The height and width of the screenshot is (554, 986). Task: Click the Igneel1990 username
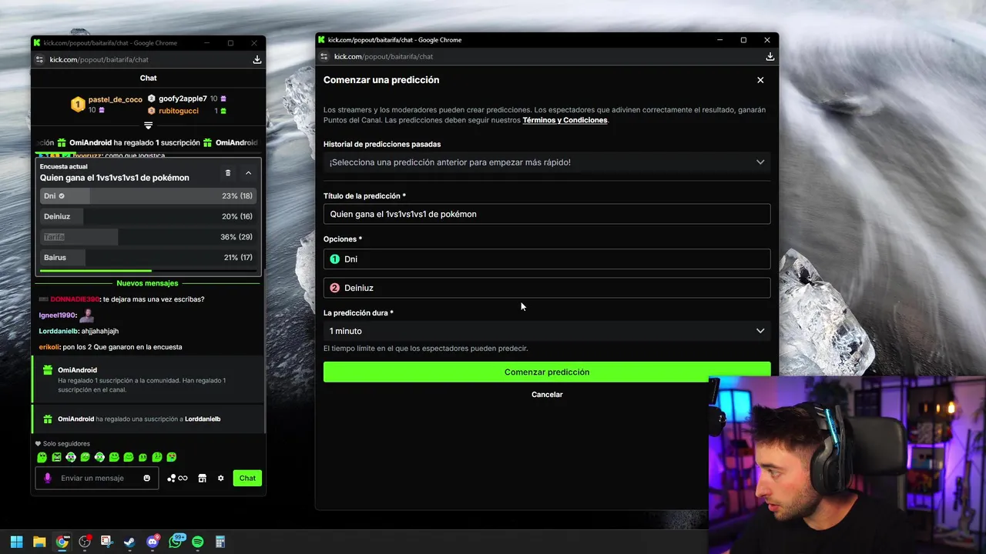58,315
